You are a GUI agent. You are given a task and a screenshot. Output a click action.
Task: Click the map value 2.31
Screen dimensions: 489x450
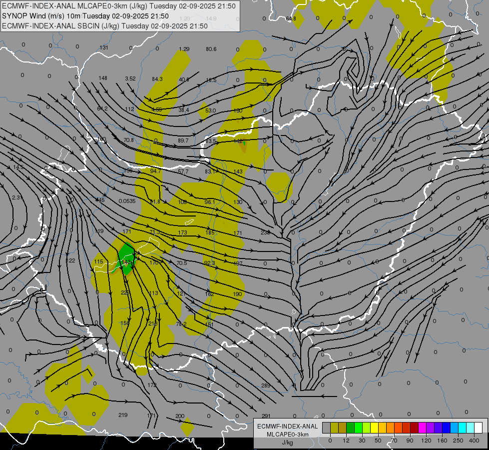tap(17, 197)
